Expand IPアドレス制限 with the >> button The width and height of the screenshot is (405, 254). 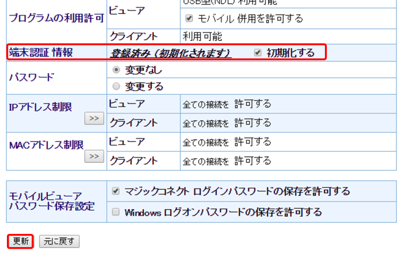click(93, 118)
